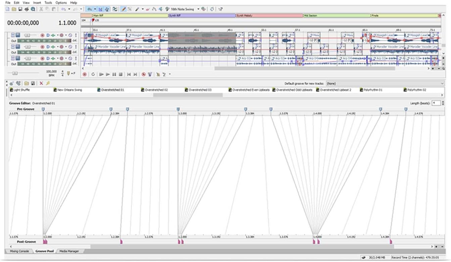Select the Draw tool in the toolbar
Image resolution: width=451 pixels, height=262 pixels.
click(x=123, y=9)
